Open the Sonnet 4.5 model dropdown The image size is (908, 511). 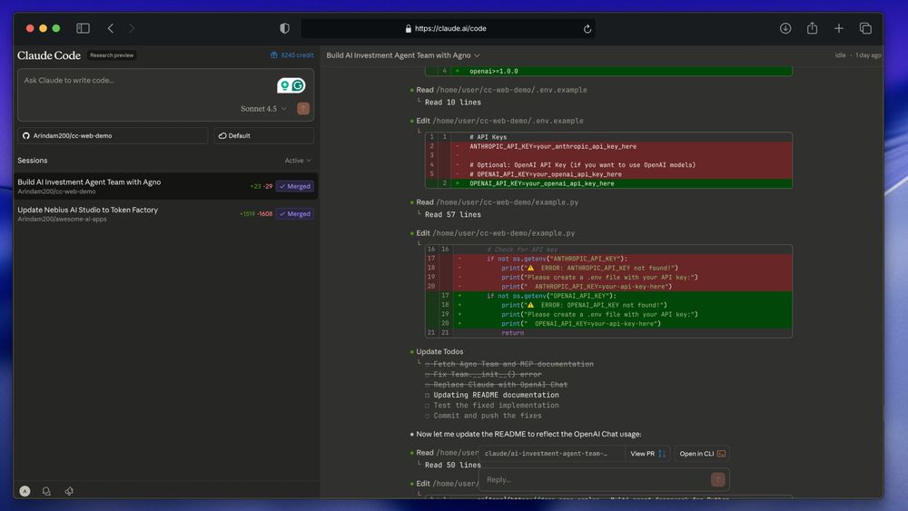263,109
